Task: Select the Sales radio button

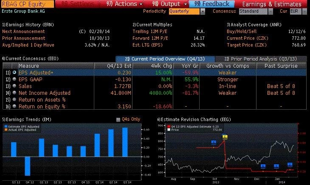Action: click(x=14, y=86)
